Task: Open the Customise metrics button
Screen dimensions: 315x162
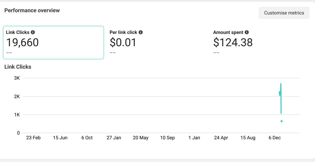Action: pos(284,13)
